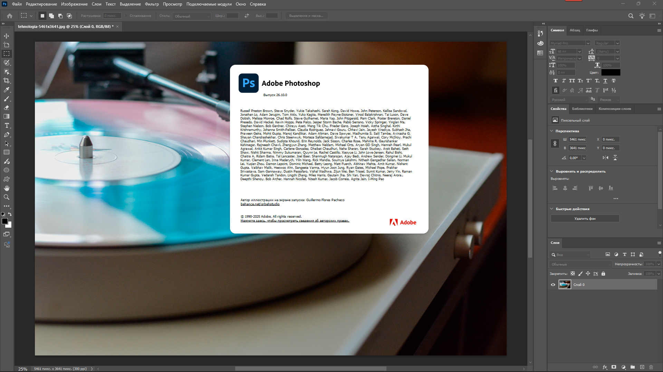Click the text color swatch in Символ panel
The image size is (663, 372).
pos(611,72)
